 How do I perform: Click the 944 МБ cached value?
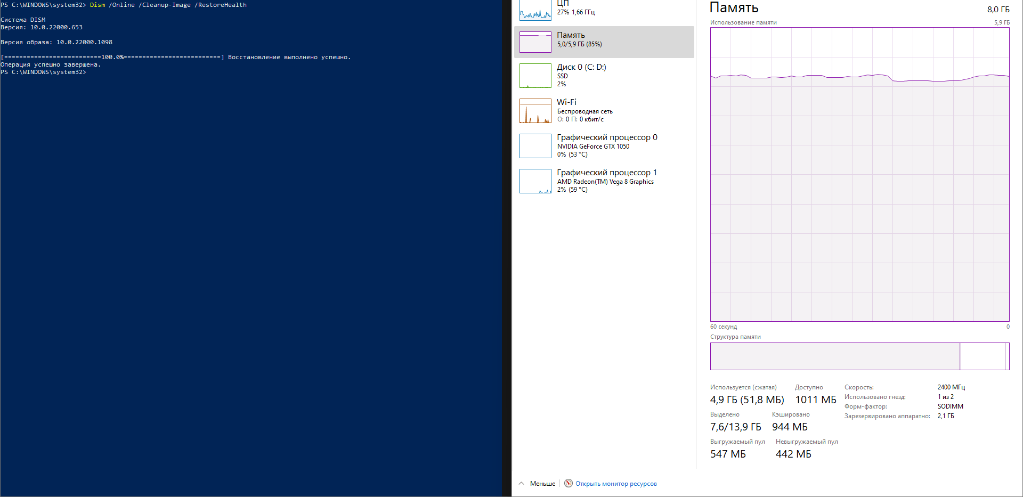click(x=790, y=427)
